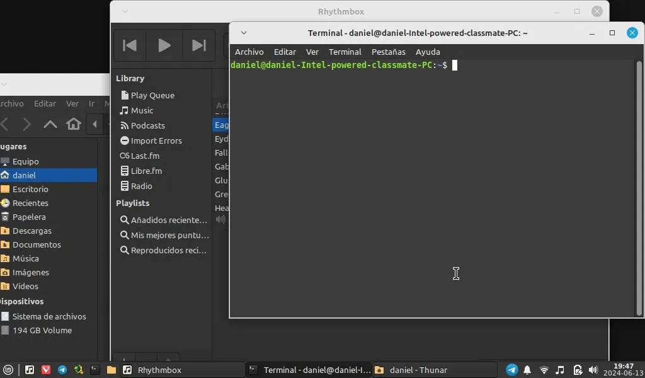Launch Vivaldi browser from taskbar
Image resolution: width=645 pixels, height=378 pixels.
tap(45, 370)
